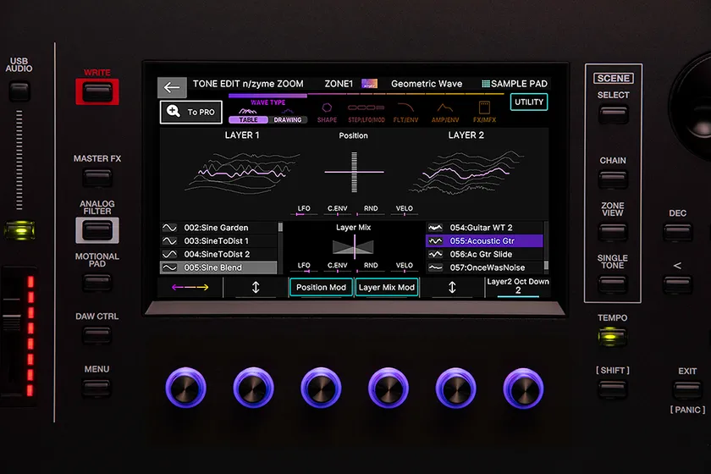Push the MENU button

pos(97,388)
